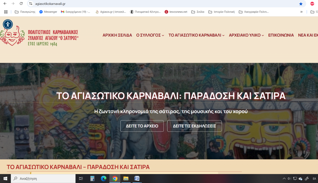
Task: Show more bookmarks with the chevron
Action: pos(301,12)
